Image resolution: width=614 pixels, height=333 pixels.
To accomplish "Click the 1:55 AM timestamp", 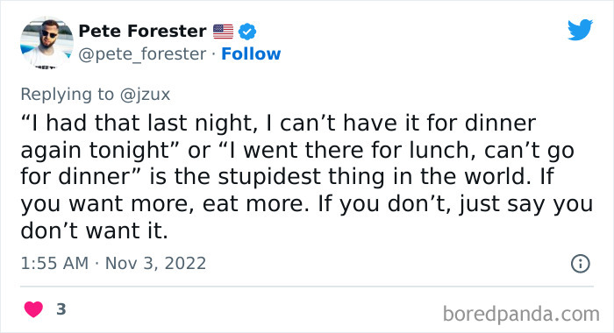I will [54, 264].
